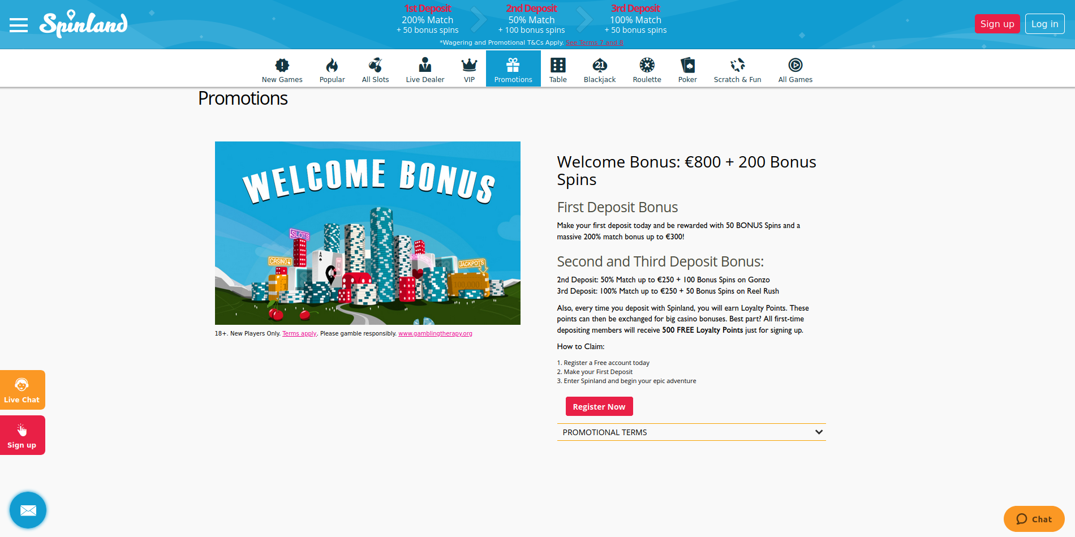Expand the Promotional Terms section
This screenshot has height=537, width=1075.
pyautogui.click(x=691, y=432)
